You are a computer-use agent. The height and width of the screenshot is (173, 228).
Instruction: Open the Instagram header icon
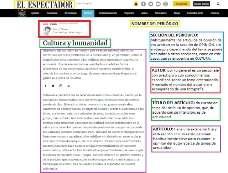point(165,4)
